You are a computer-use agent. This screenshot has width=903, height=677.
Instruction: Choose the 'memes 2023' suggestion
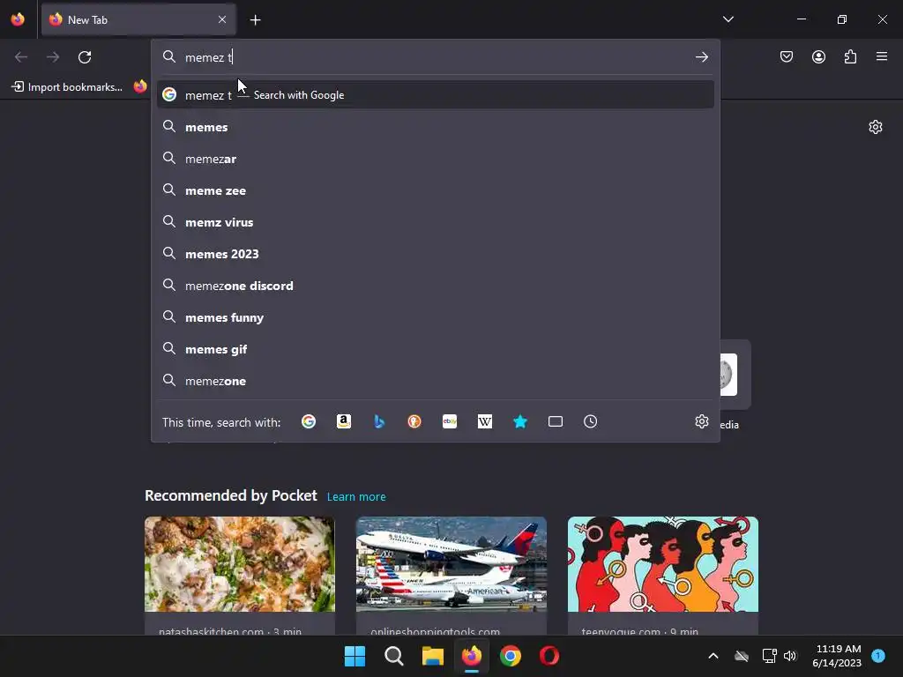coord(436,254)
